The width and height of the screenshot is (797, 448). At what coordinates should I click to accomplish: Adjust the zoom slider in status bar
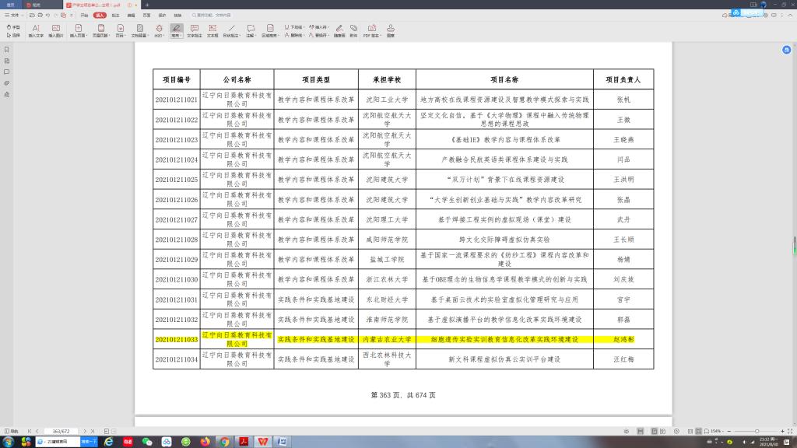757,431
